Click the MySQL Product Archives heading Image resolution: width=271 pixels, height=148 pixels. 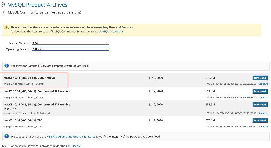coord(37,5)
